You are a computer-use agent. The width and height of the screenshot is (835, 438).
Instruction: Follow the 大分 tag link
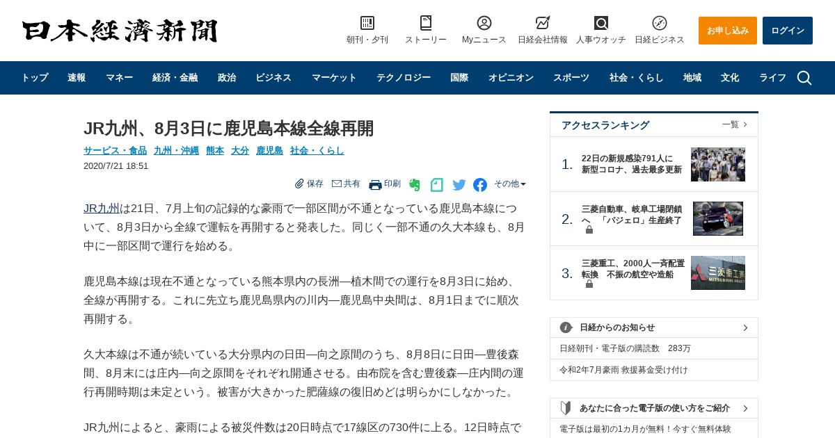click(x=240, y=150)
